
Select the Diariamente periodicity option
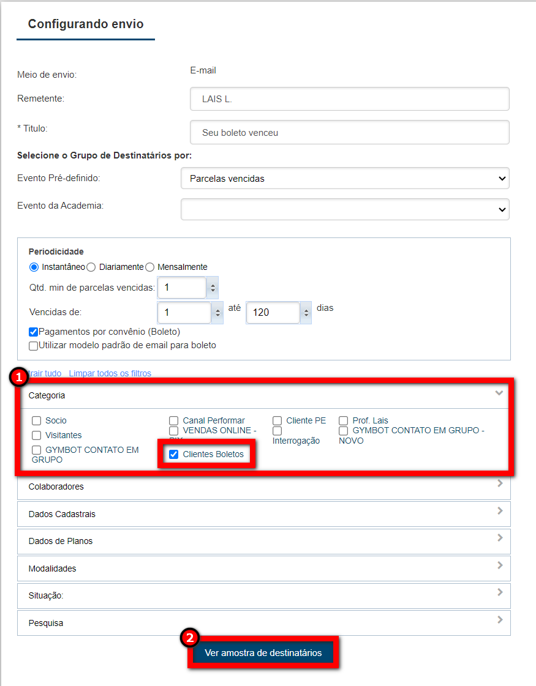(x=91, y=267)
